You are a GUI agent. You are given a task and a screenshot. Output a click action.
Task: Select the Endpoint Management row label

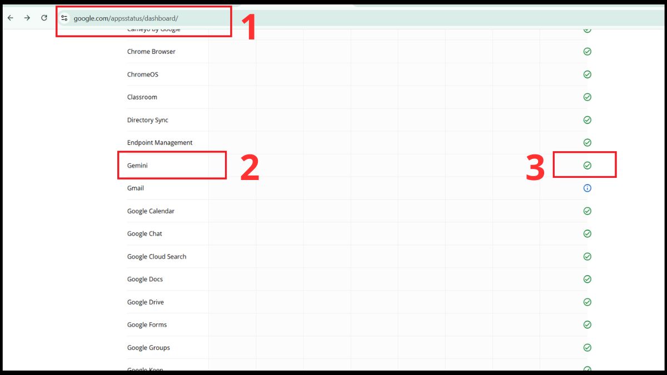point(160,143)
